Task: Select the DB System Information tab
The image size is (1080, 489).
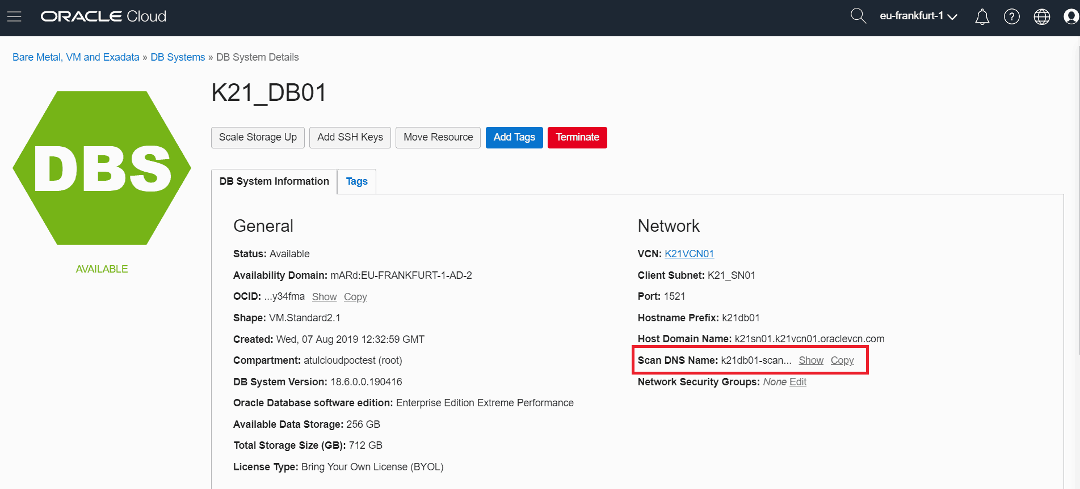Action: click(274, 181)
